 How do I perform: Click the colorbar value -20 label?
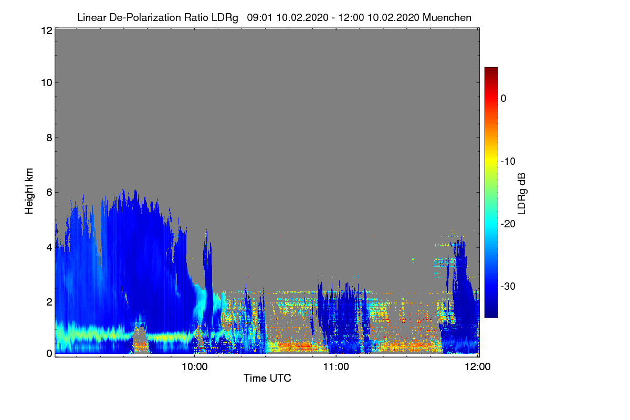click(508, 224)
